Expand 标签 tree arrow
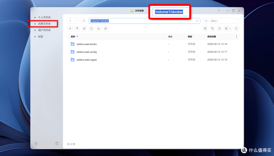Image resolution: width=274 pixels, height=156 pixels. (35, 37)
